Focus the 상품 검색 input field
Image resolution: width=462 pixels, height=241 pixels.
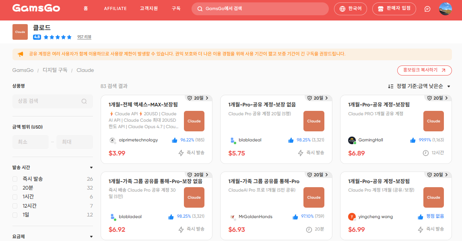coord(53,101)
